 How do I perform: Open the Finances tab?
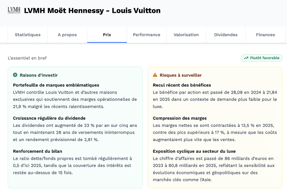click(265, 35)
